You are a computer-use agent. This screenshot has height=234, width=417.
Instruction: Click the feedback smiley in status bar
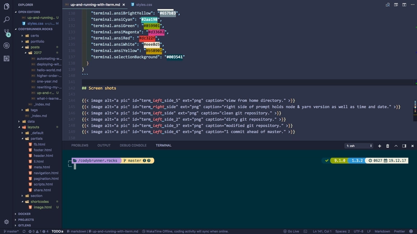pos(411,231)
